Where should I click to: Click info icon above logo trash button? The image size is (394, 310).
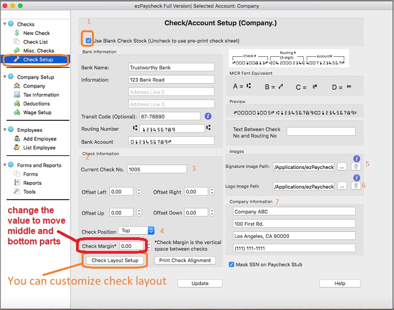coord(357,178)
